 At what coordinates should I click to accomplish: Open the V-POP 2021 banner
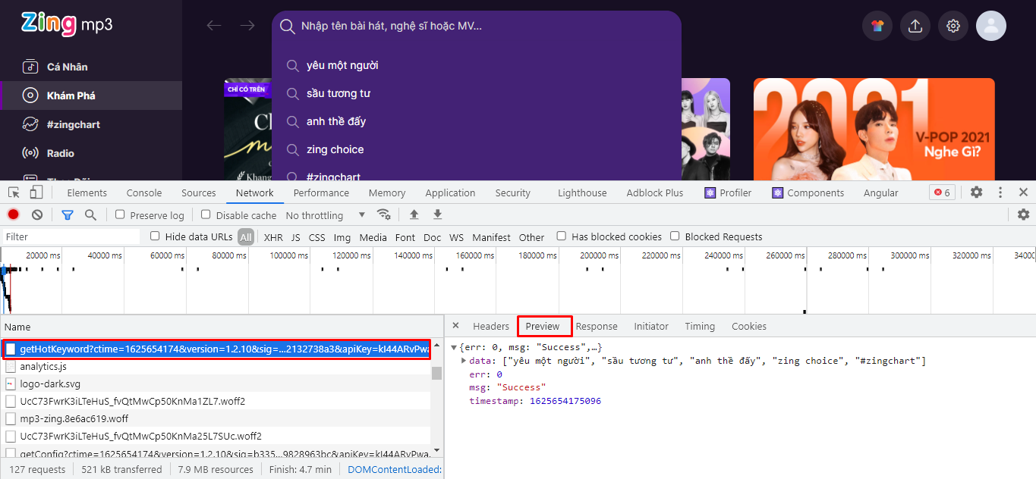point(874,129)
